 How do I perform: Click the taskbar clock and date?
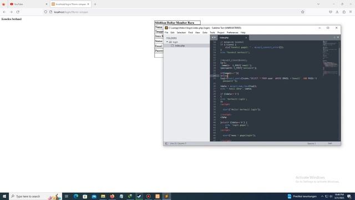coord(339,196)
